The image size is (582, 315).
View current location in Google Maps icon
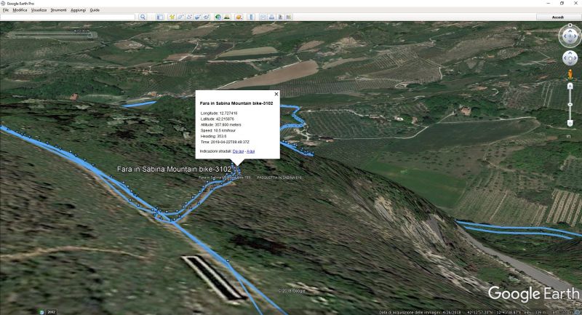point(288,17)
